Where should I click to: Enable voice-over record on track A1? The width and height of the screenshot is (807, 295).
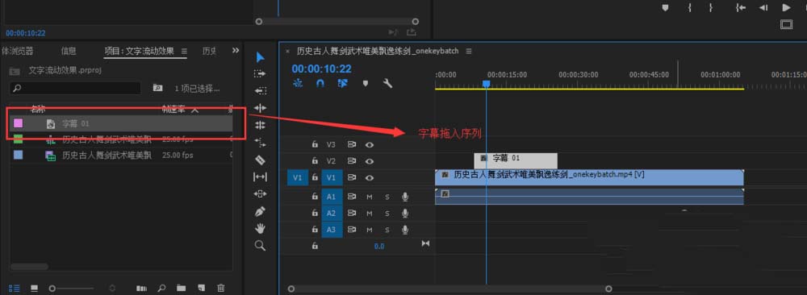(405, 197)
